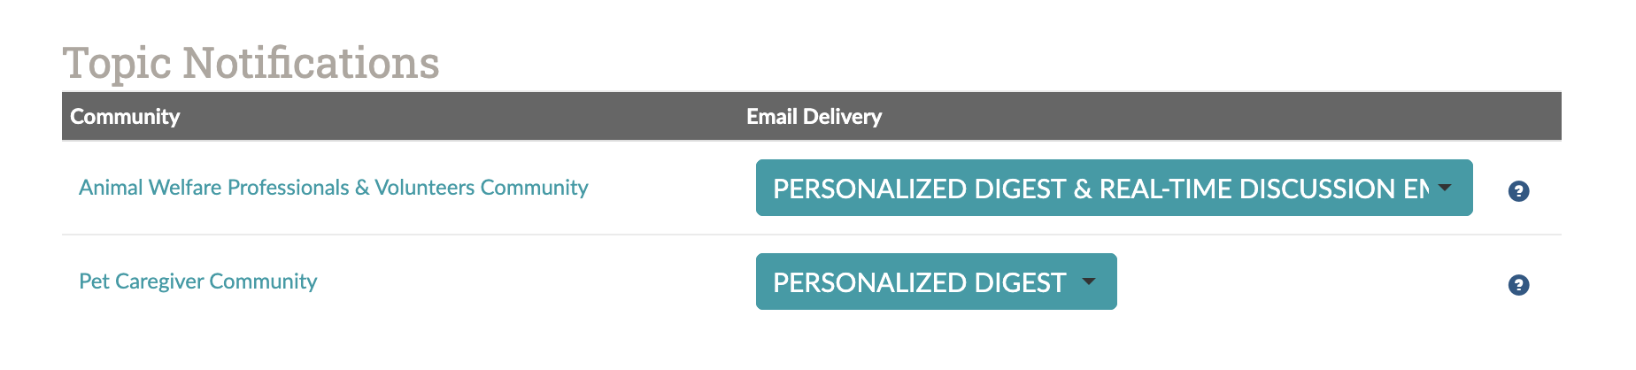Viewport: 1636px width, 370px height.
Task: Visit the Animal Welfare Professionals community page
Action: [x=333, y=188]
